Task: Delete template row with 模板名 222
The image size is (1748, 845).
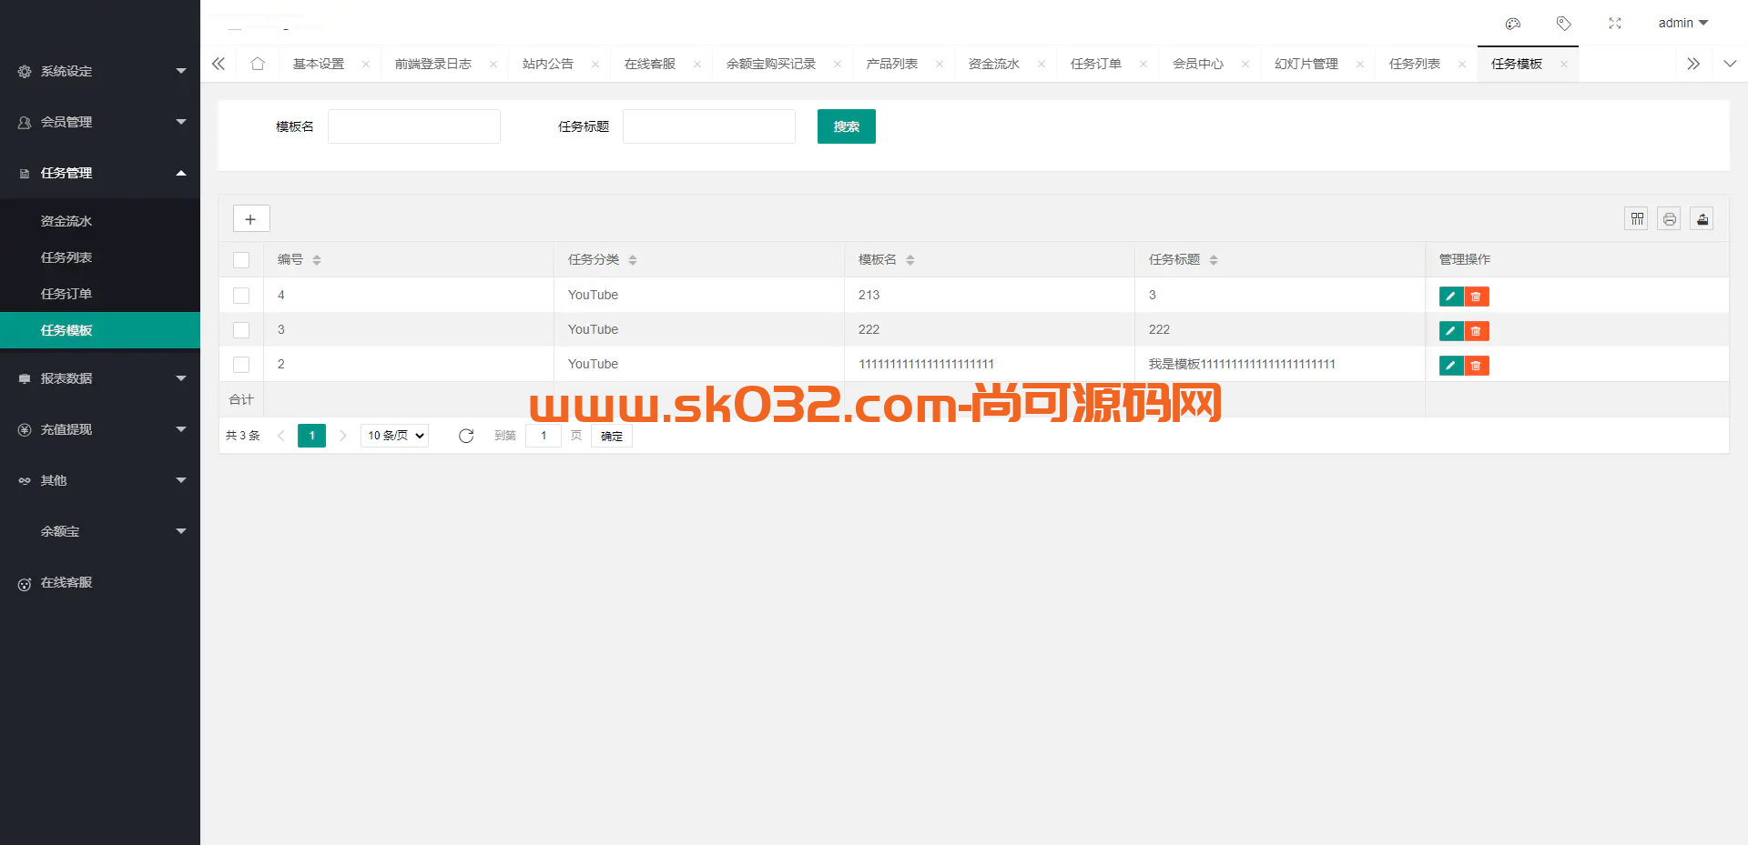Action: coord(1476,331)
